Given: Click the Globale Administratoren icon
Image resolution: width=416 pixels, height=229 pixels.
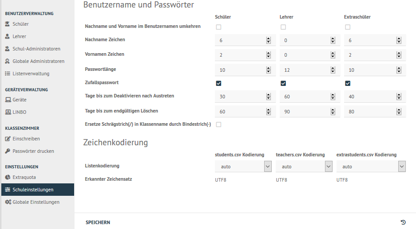Looking at the screenshot, I should coord(8,61).
